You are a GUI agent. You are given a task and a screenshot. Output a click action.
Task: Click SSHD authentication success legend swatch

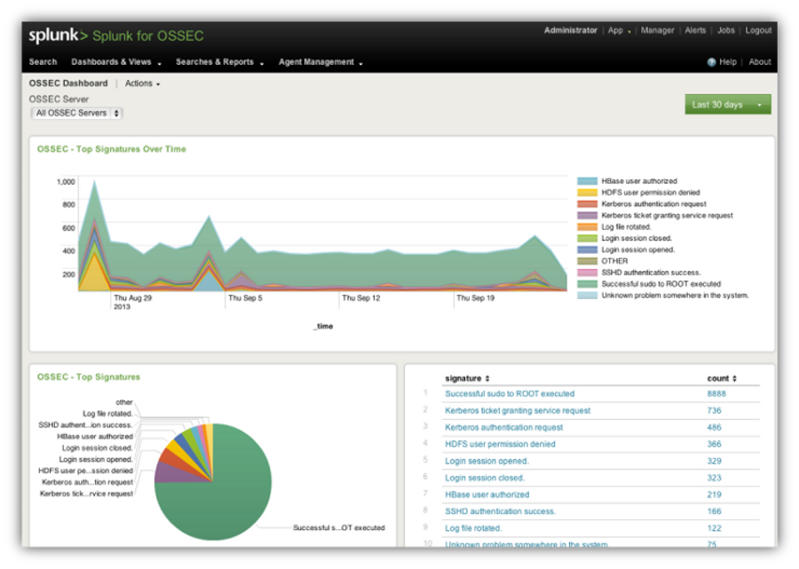587,273
